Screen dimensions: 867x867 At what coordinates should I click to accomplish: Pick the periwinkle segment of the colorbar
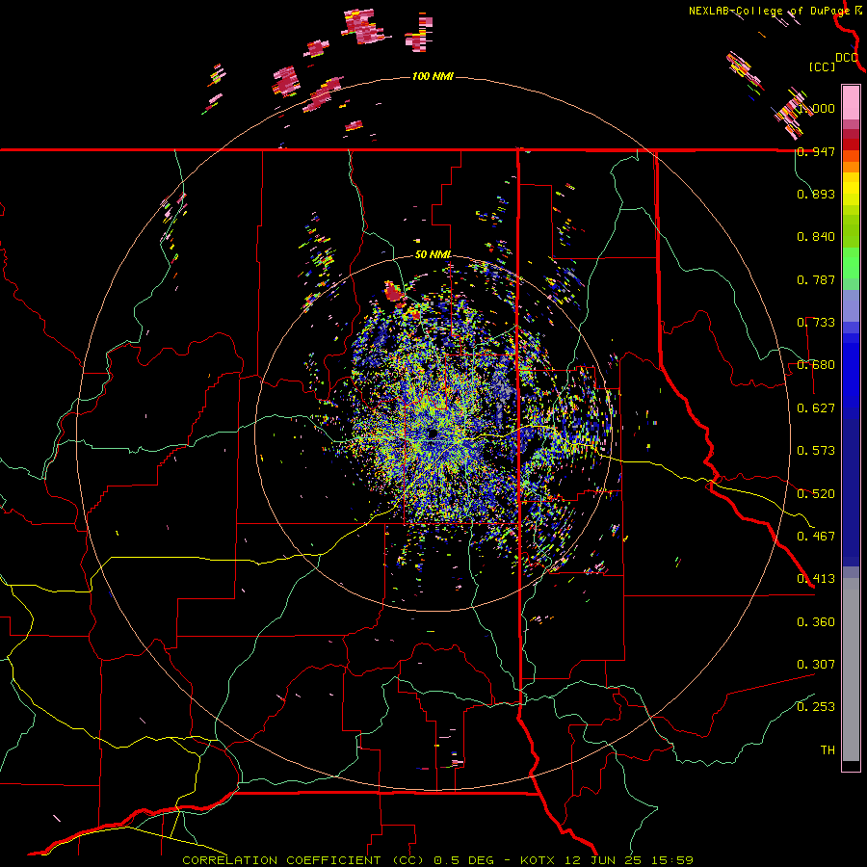851,305
